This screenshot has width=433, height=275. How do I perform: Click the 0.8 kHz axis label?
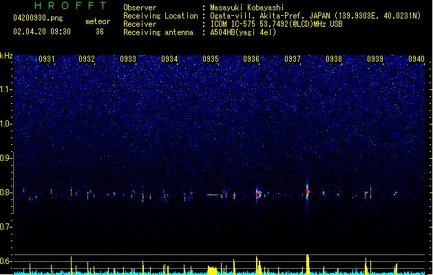pyautogui.click(x=6, y=192)
